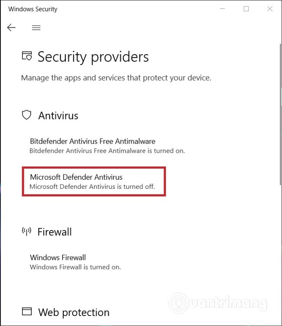The height and width of the screenshot is (326, 282).
Task: Expand Bitdefender Antivirus Free Antimalware entry
Action: click(92, 141)
